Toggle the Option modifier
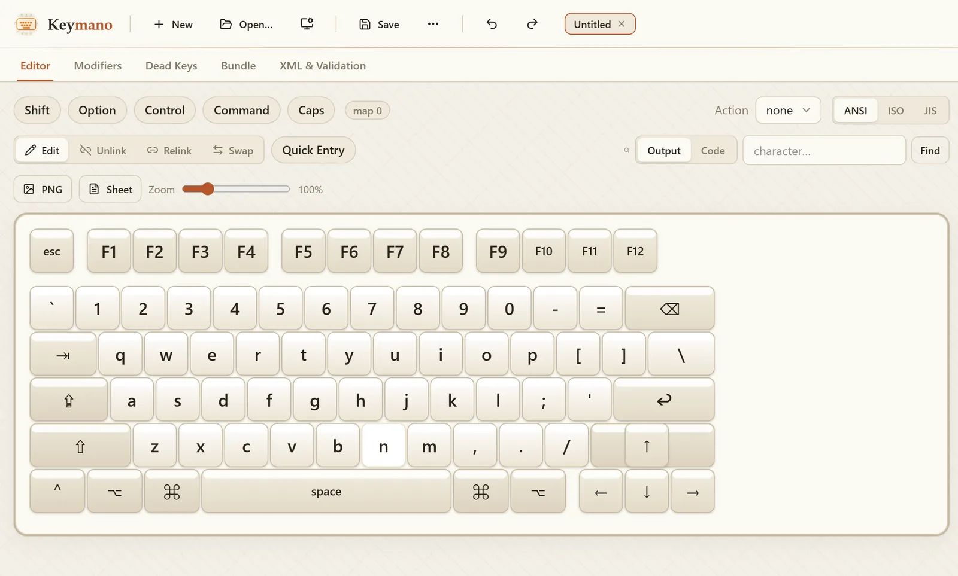This screenshot has width=958, height=576. pyautogui.click(x=97, y=110)
